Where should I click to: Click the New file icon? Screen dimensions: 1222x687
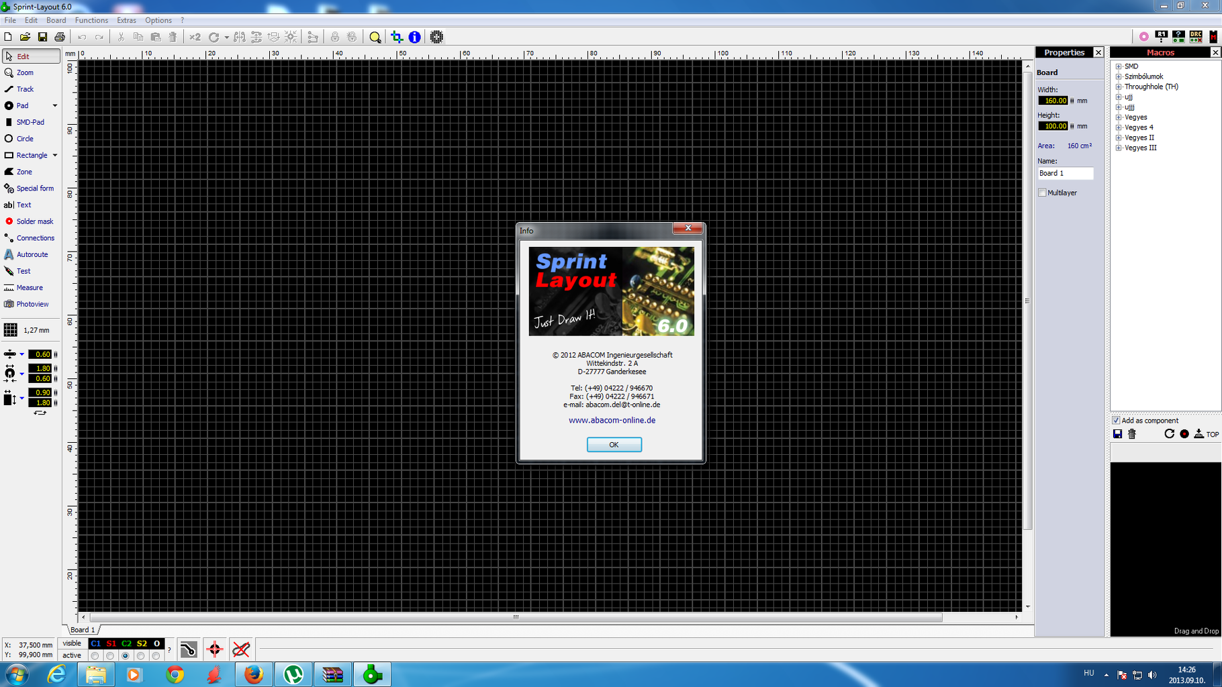[8, 37]
